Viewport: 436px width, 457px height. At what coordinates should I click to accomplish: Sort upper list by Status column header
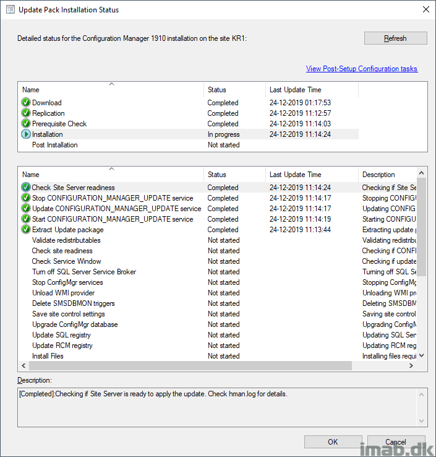234,89
